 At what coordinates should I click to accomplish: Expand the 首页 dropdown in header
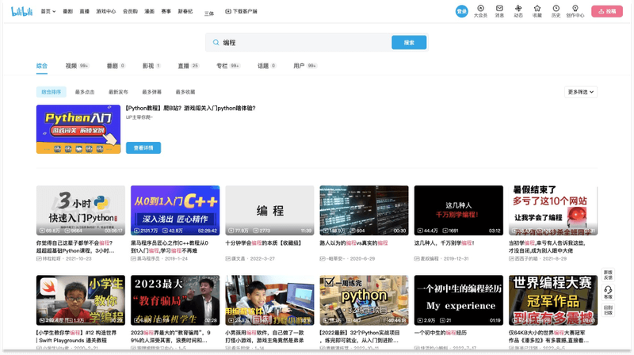[x=48, y=11]
